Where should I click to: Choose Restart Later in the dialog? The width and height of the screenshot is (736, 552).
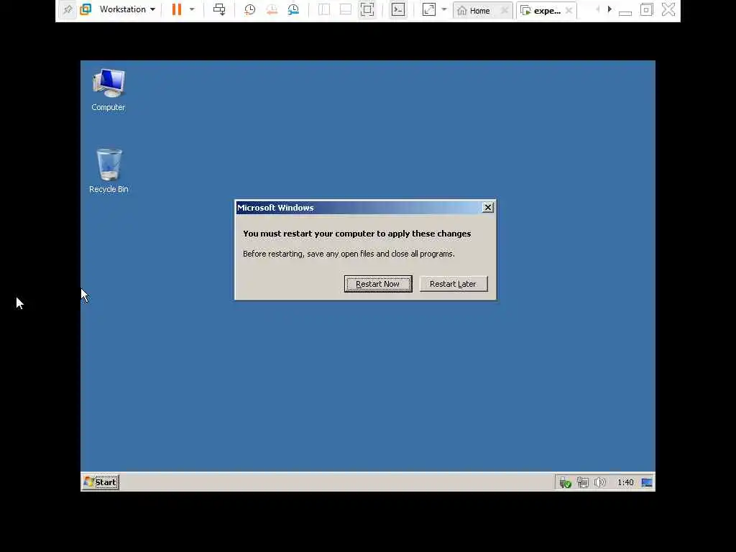(454, 284)
